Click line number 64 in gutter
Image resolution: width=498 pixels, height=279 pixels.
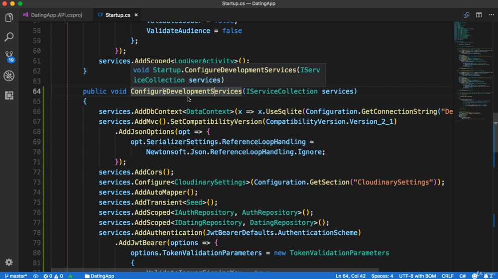36,92
